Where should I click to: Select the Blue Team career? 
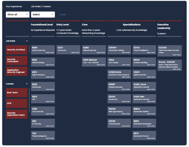pyautogui.click(x=17, y=93)
